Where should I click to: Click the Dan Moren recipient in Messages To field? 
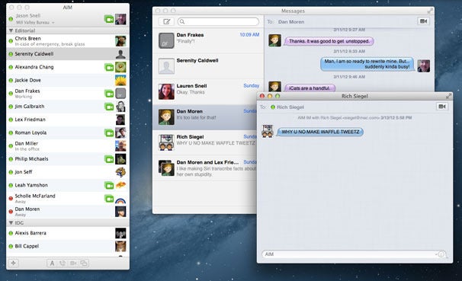coord(291,22)
